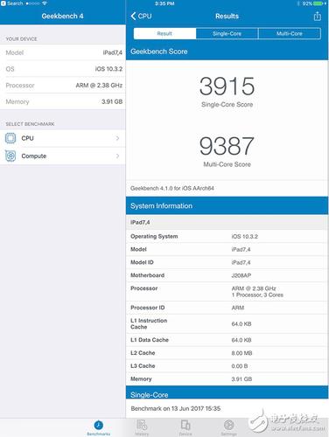
Task: Tap the System Information section header
Action: coord(227,205)
